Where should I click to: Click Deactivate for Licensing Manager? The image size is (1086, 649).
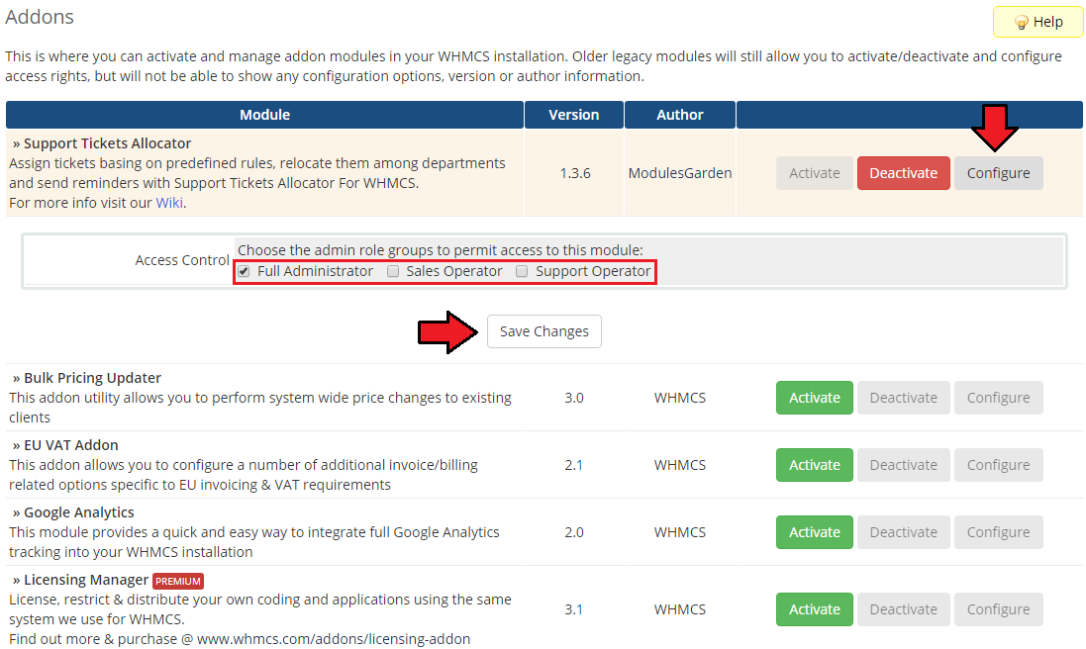[x=903, y=609]
